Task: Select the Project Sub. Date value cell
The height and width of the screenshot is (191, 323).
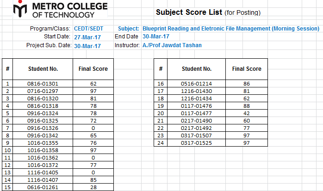Action: (x=87, y=46)
